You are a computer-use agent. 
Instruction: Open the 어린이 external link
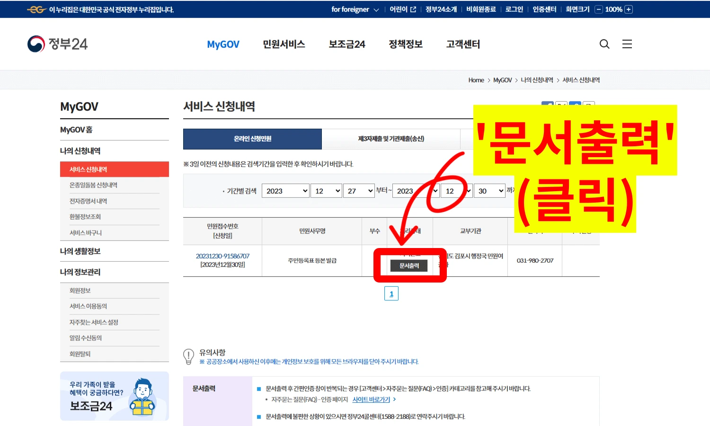403,9
